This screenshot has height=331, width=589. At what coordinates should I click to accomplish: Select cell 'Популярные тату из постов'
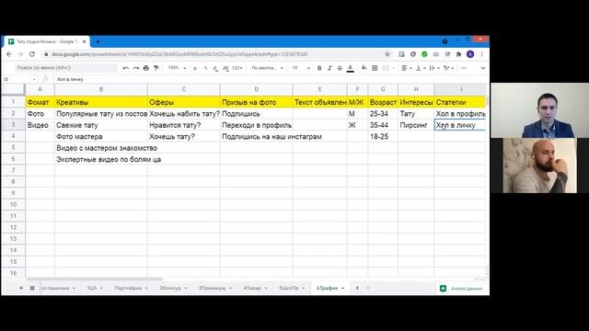101,114
